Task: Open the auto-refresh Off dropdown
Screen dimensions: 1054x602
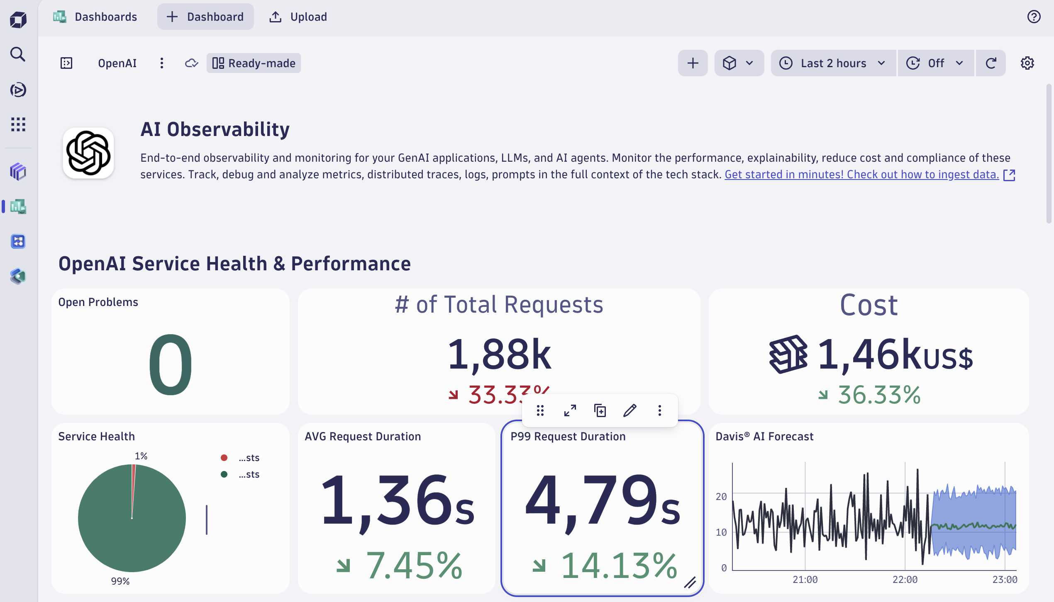Action: pos(935,63)
